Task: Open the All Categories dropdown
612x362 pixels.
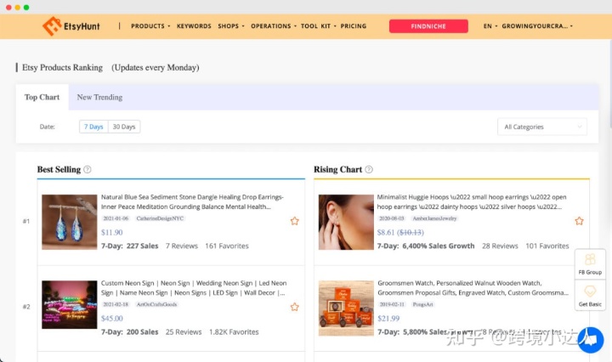Action: coord(542,127)
